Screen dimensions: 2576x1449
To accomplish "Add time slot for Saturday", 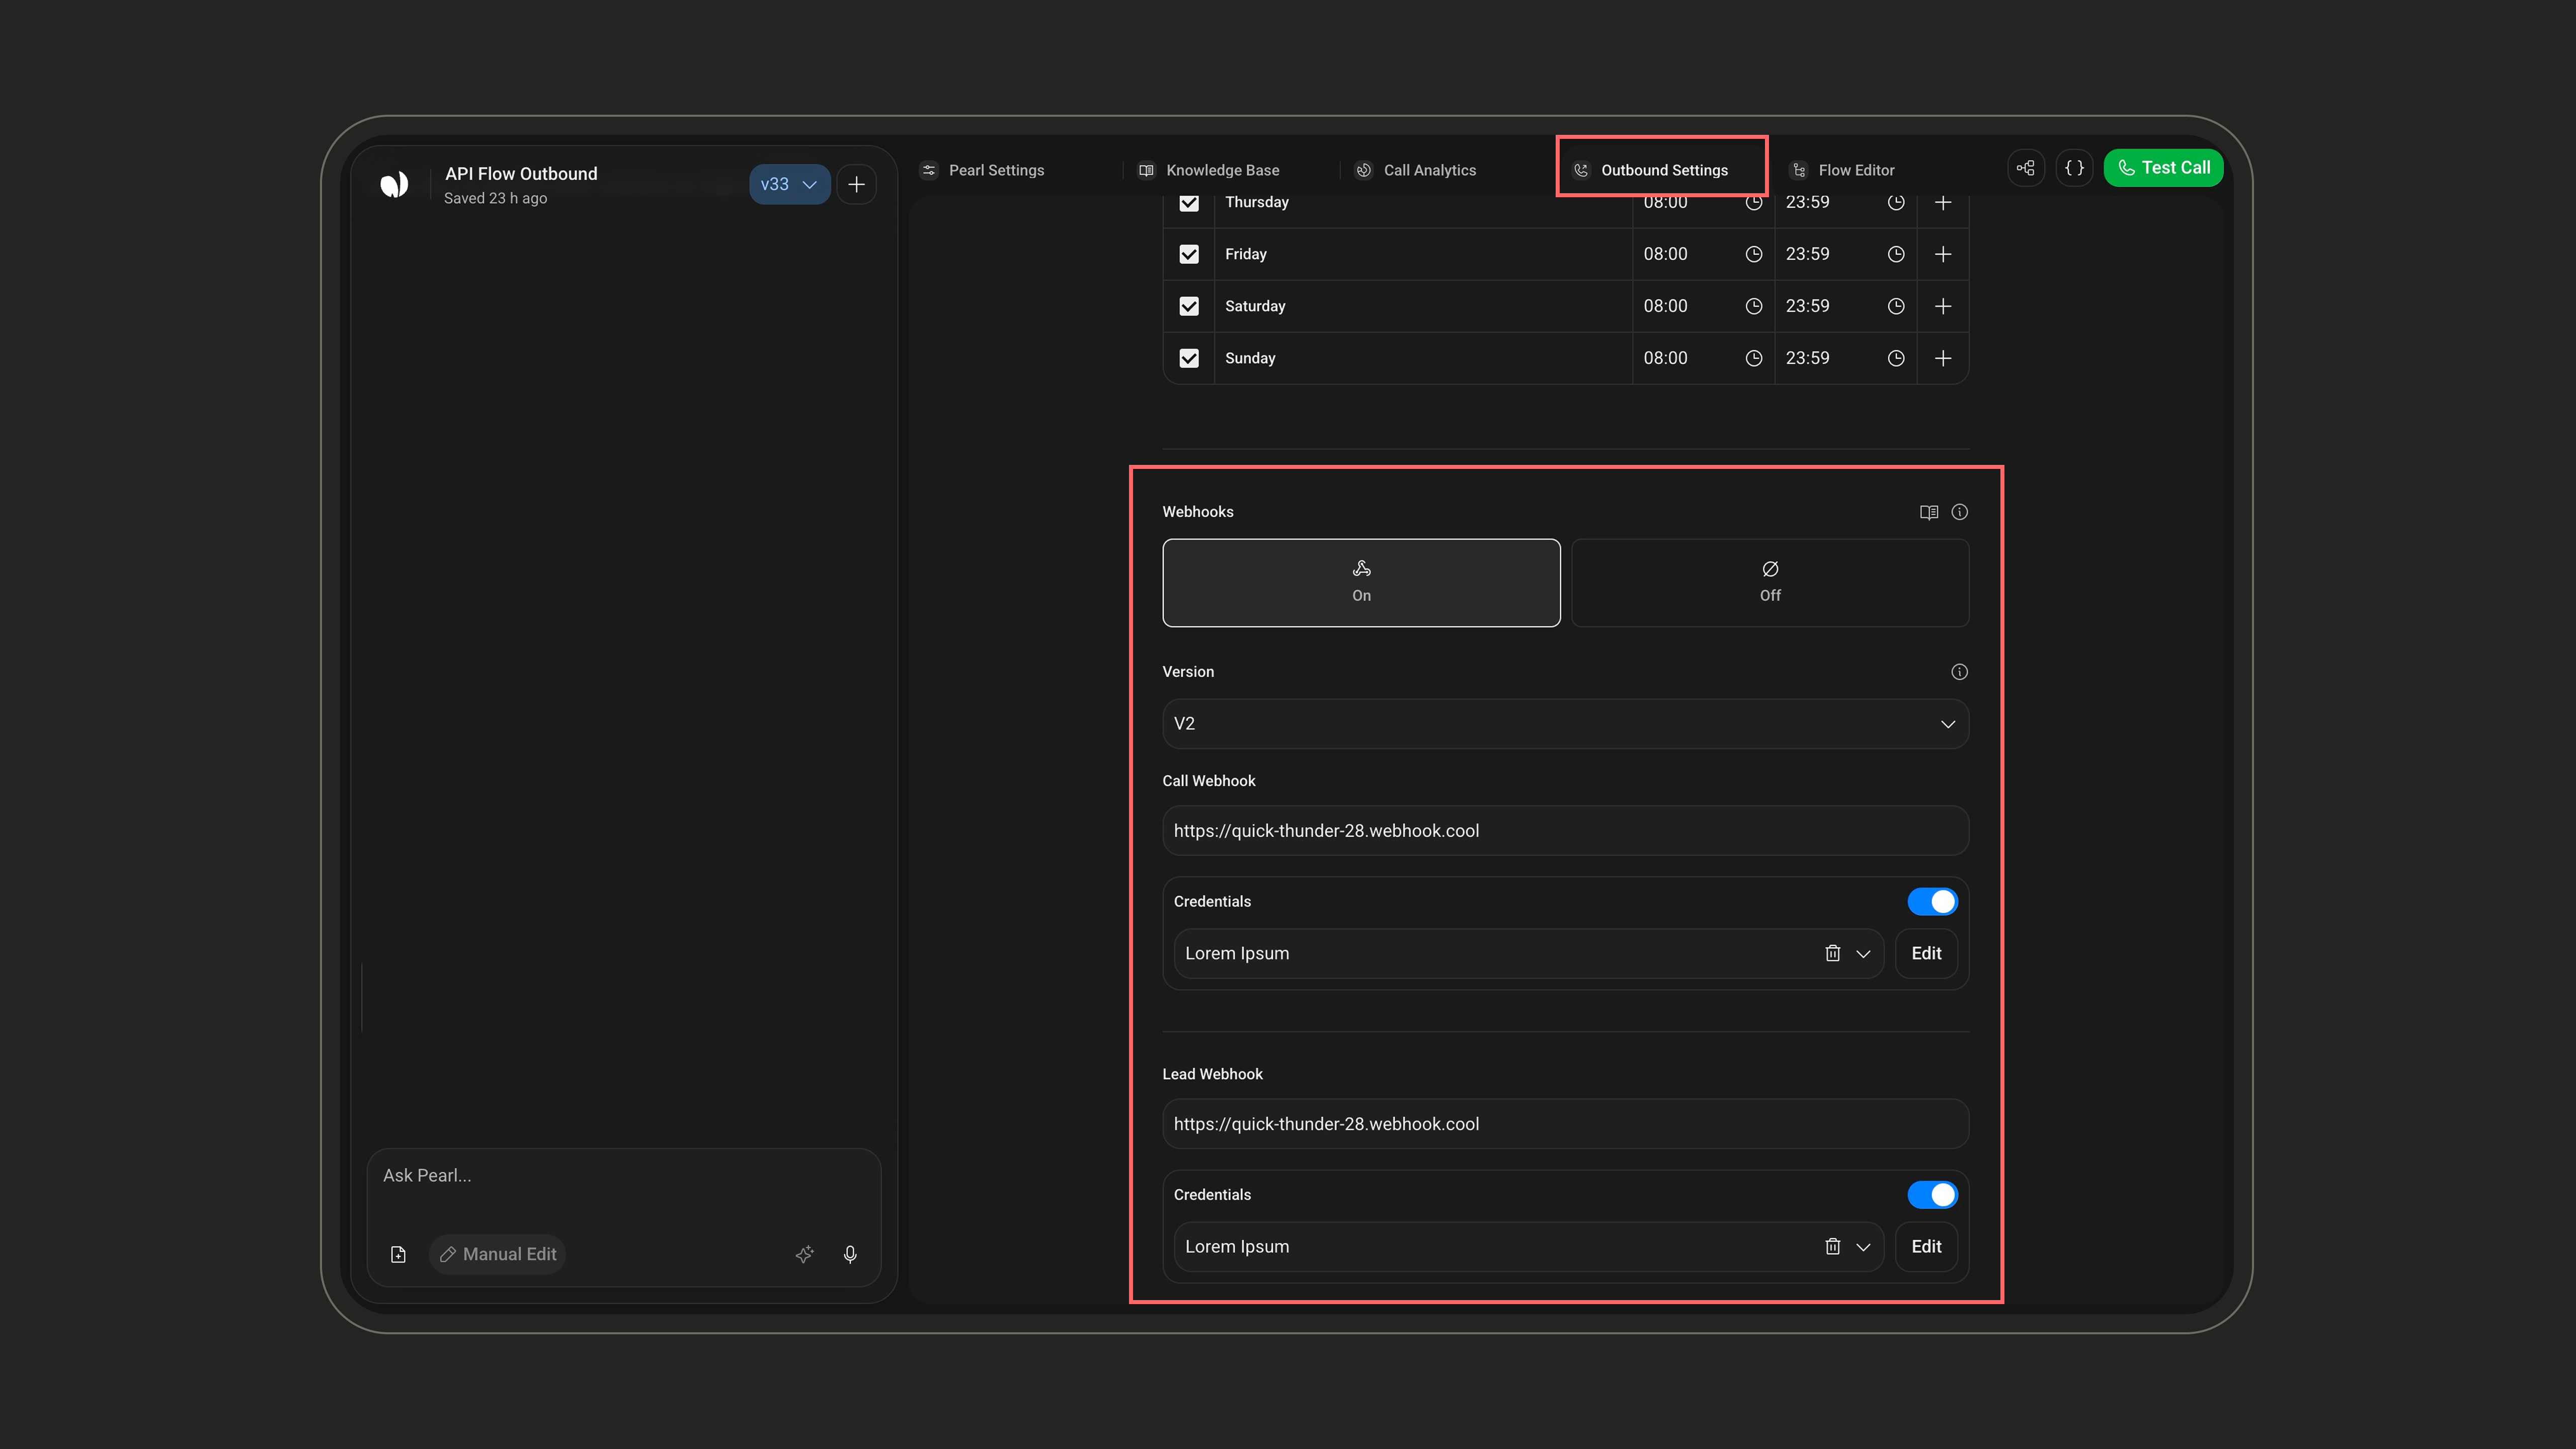I will click(1942, 306).
